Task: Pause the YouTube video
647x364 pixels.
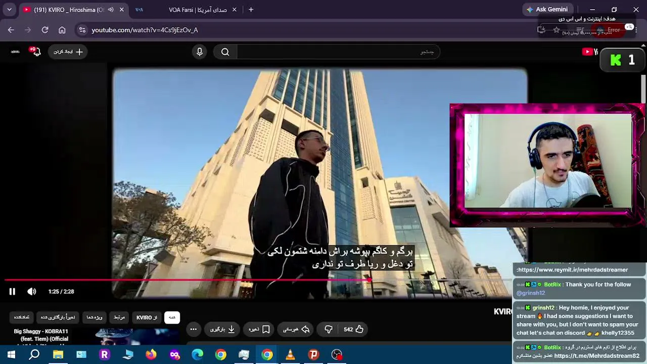Action: [x=12, y=292]
